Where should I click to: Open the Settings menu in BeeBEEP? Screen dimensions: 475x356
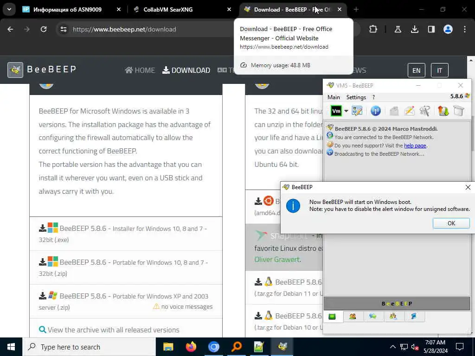356,97
